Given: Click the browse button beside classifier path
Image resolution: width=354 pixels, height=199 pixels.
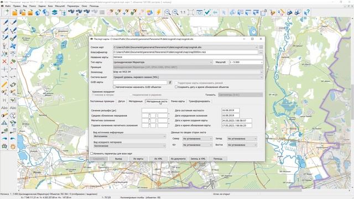Looking at the screenshot, I should pos(261,53).
